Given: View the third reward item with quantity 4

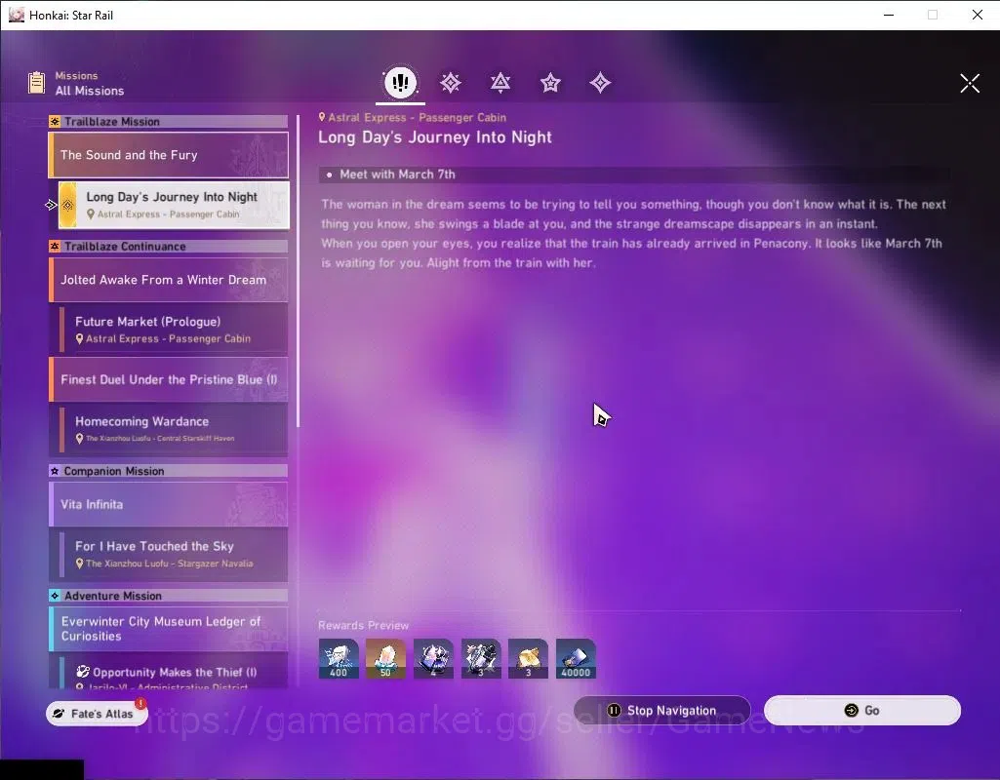Looking at the screenshot, I should [x=434, y=658].
